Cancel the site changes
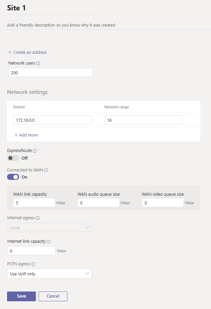 [x=53, y=296]
